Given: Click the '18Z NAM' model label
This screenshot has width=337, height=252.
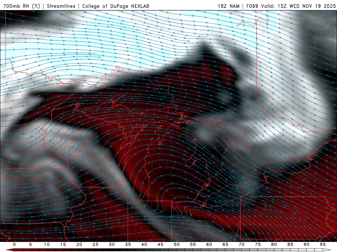Looking at the screenshot, I should [228, 6].
